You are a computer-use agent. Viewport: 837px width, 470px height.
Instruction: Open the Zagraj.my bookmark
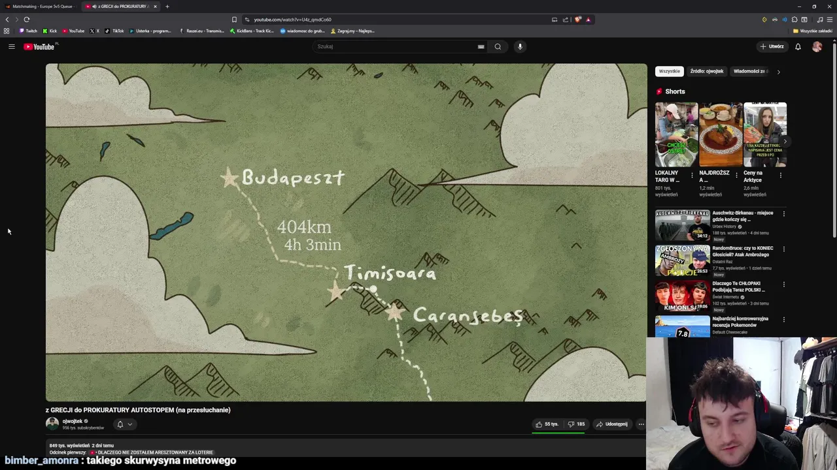coord(352,31)
